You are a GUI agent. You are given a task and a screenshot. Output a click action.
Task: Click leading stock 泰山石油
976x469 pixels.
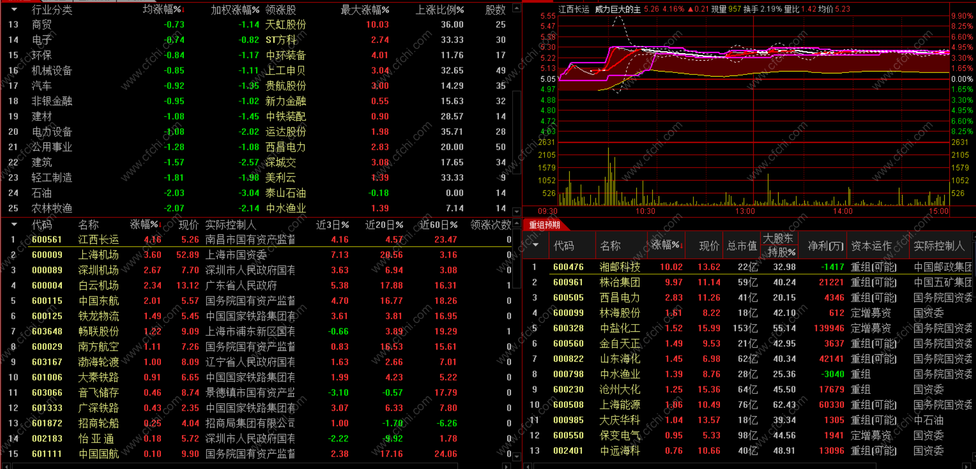point(286,193)
